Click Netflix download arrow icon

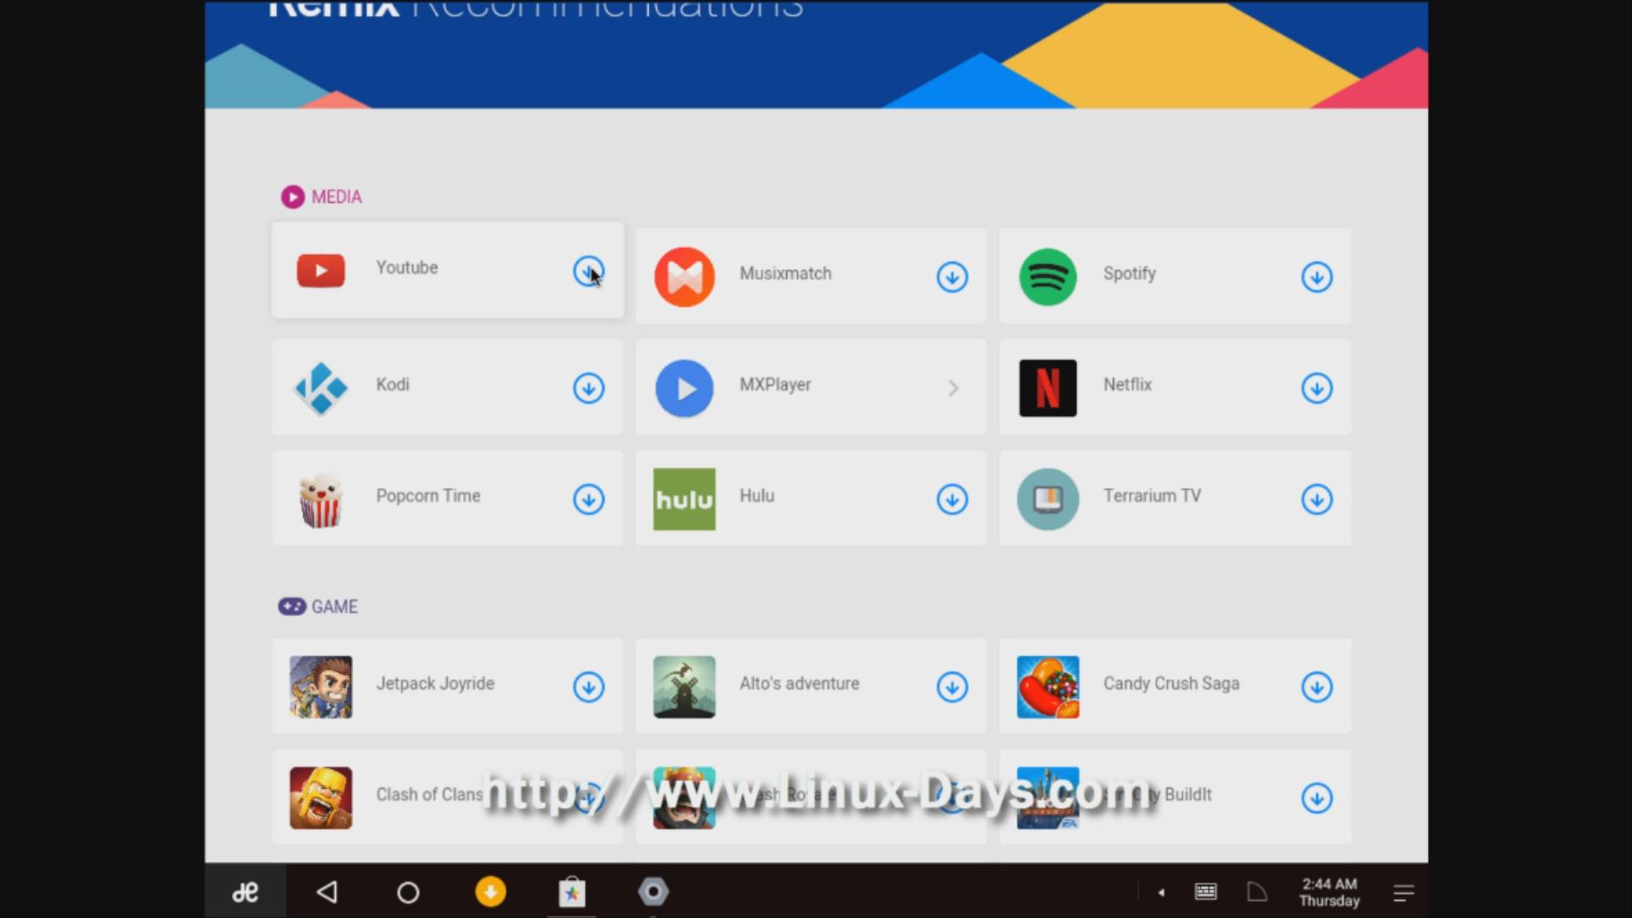(1316, 388)
